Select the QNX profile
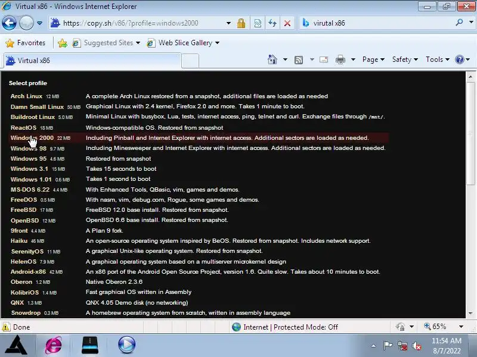This screenshot has width=477, height=357. pyautogui.click(x=17, y=303)
